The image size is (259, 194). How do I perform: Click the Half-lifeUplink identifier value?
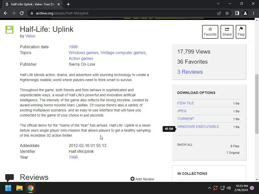pyautogui.click(x=81, y=152)
